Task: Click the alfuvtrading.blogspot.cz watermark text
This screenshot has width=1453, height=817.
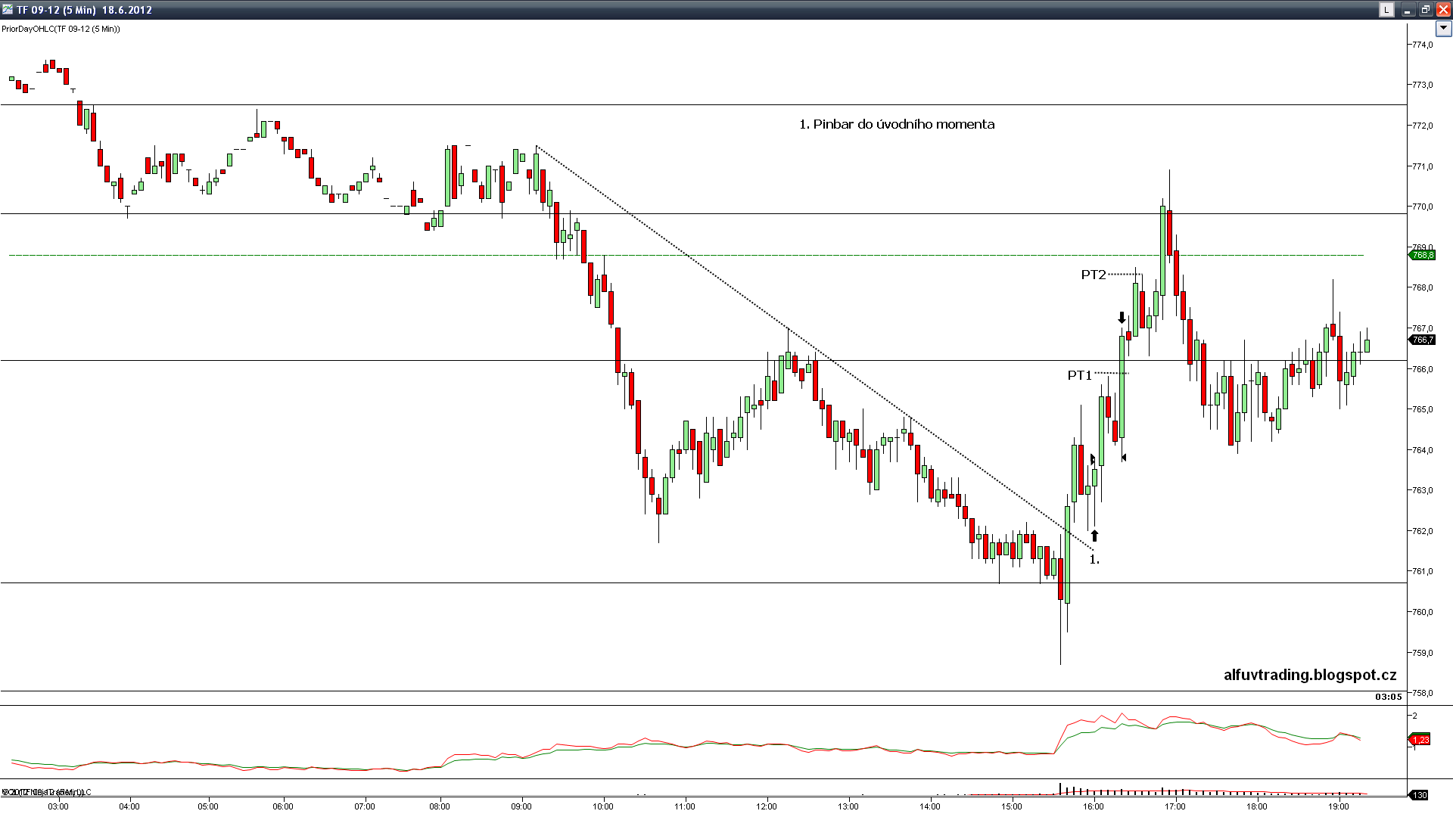Action: [x=1309, y=675]
